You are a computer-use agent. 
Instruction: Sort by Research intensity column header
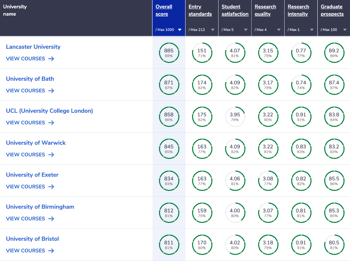298,10
